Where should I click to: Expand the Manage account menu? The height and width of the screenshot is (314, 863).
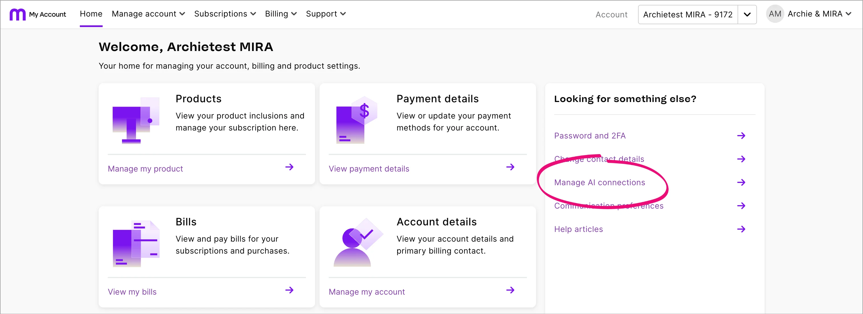coord(148,14)
